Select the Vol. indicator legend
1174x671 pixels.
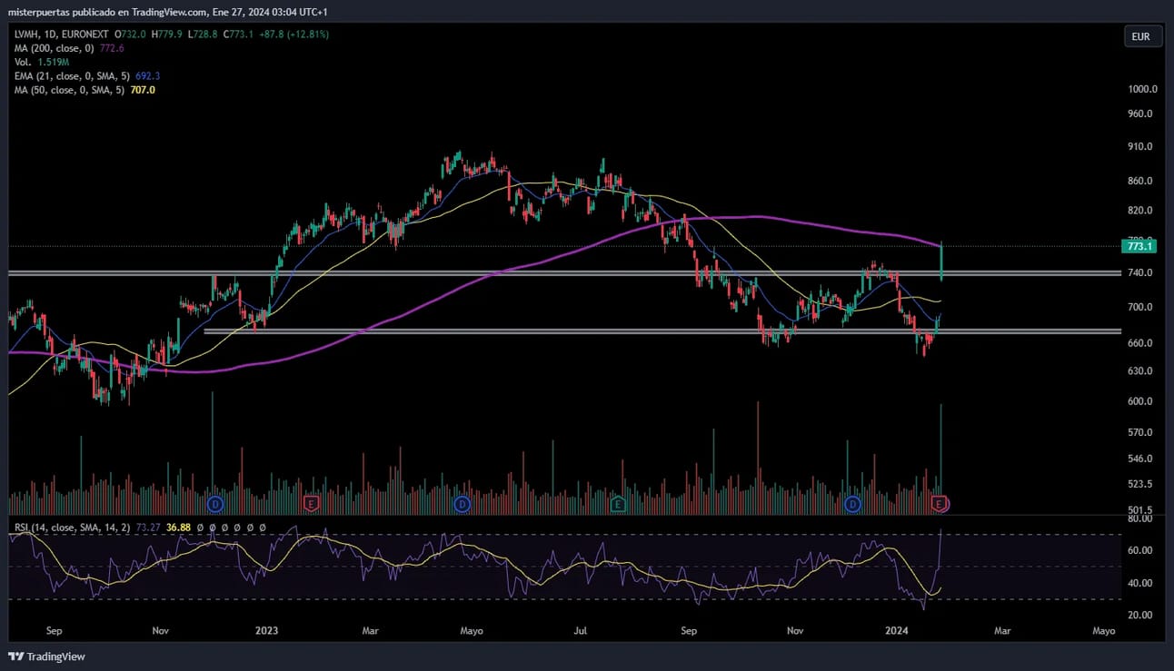pyautogui.click(x=21, y=62)
